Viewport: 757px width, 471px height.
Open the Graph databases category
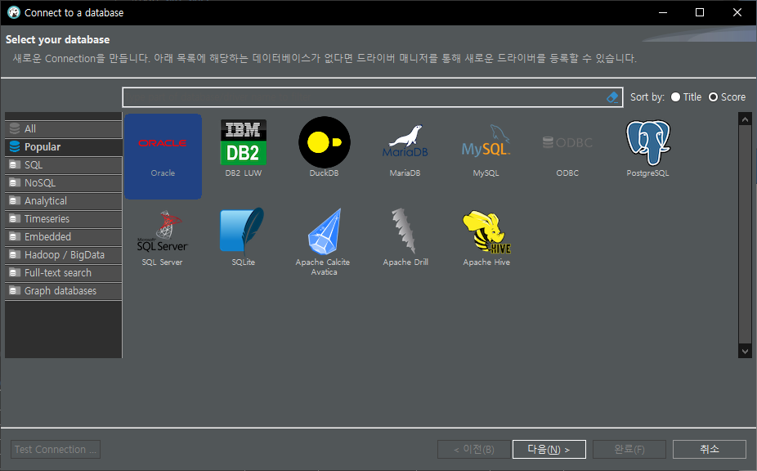click(x=63, y=291)
